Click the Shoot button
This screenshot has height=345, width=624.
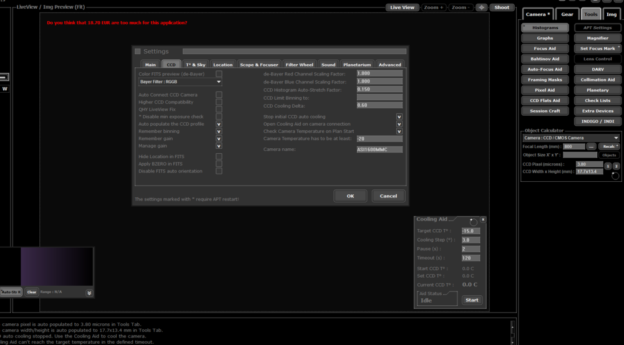click(x=502, y=7)
